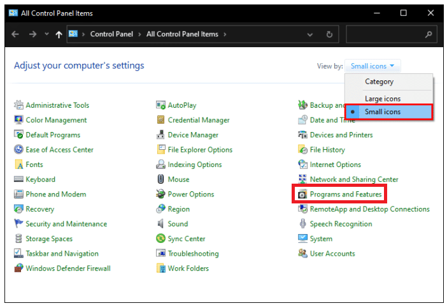Click the Administrative Tools icon
447x308 pixels.
(18, 105)
